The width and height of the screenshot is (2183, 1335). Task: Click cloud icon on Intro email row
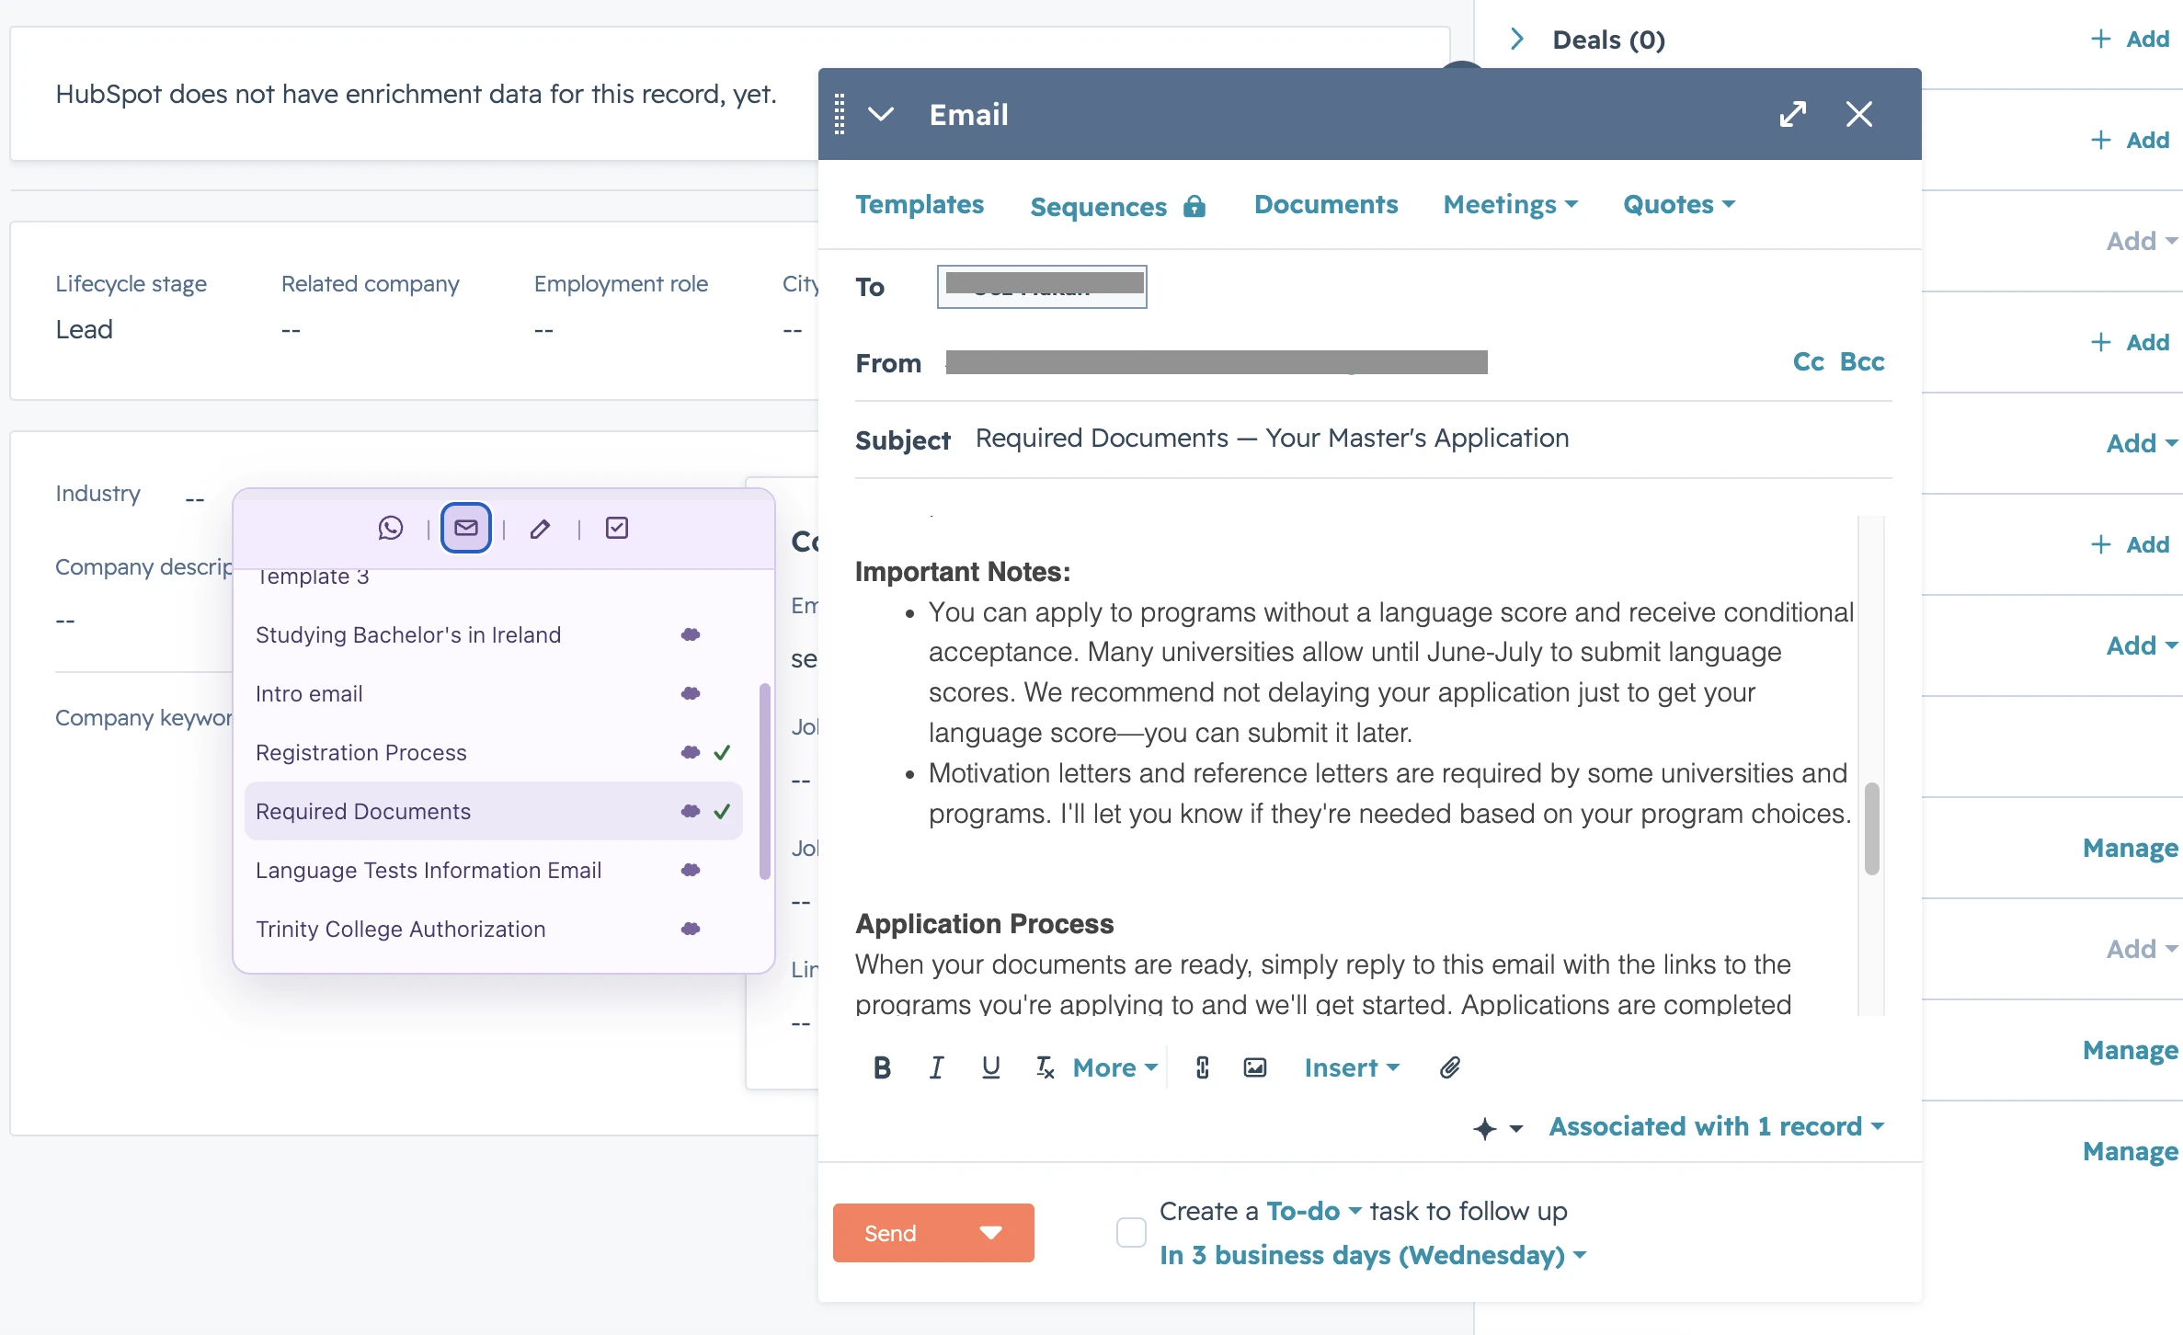pos(691,693)
